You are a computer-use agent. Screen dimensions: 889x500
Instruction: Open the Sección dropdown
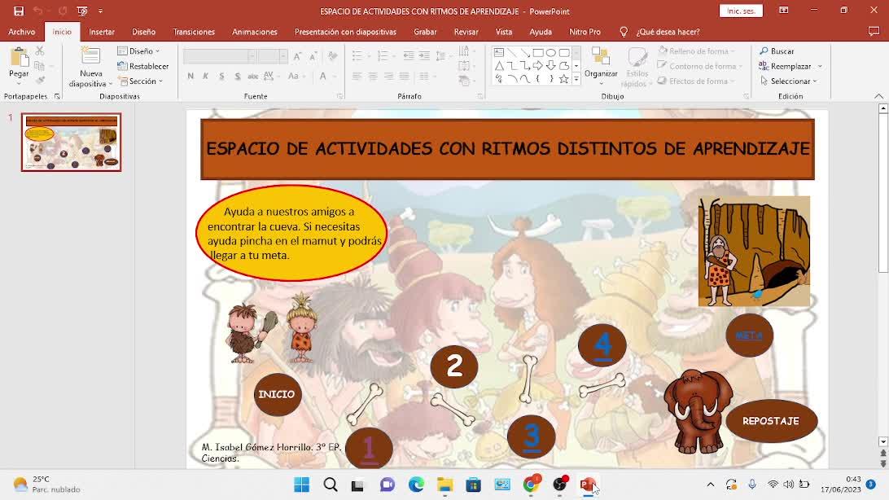142,81
